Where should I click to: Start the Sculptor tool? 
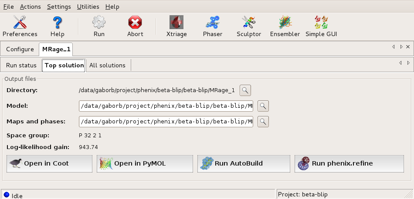[248, 26]
